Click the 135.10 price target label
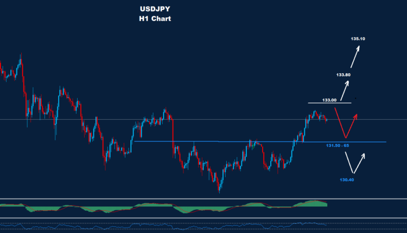 358,39
